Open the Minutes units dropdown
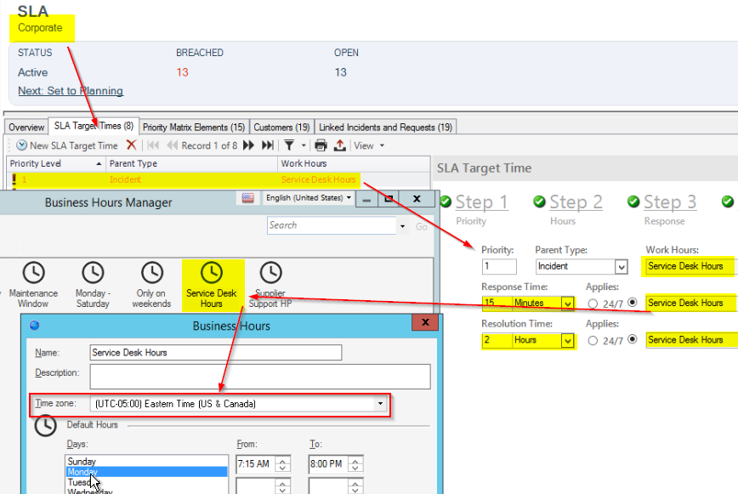This screenshot has height=494, width=738. click(x=568, y=303)
